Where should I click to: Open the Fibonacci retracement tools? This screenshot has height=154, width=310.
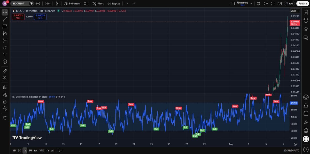click(x=5, y=26)
